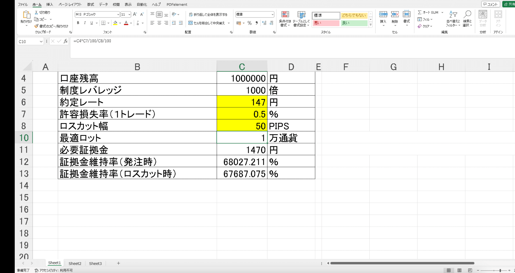Click the Format Painter icon

(36, 26)
